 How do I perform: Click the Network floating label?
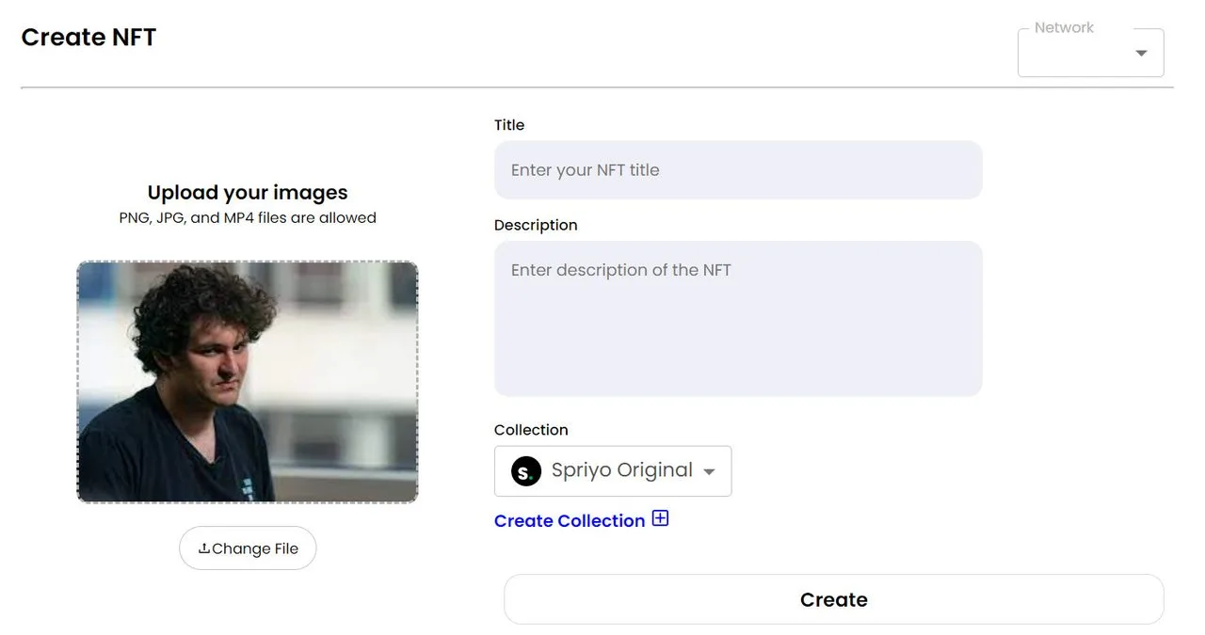tap(1064, 28)
